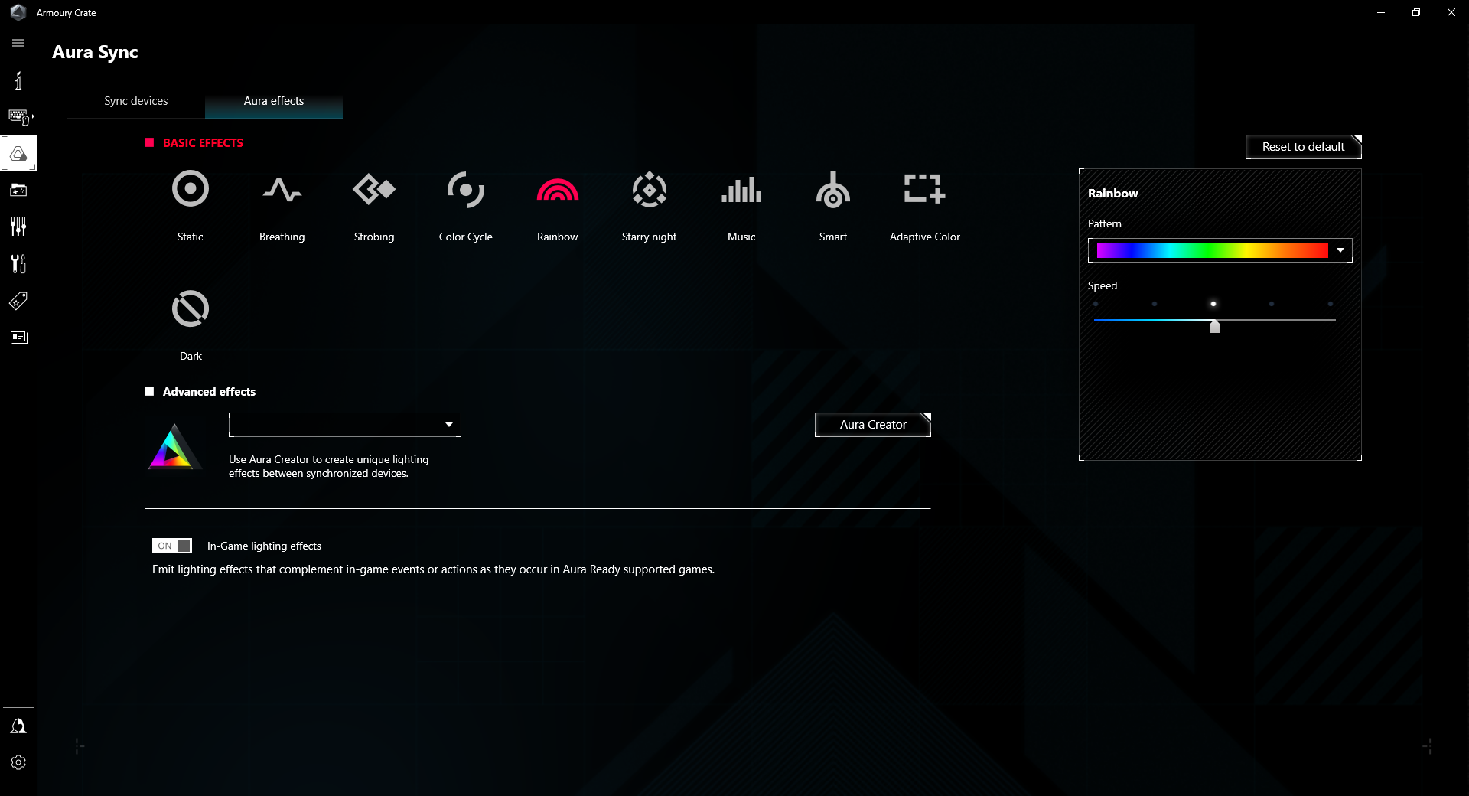Turn lighting off with Dark icon
1469x796 pixels.
pos(191,308)
